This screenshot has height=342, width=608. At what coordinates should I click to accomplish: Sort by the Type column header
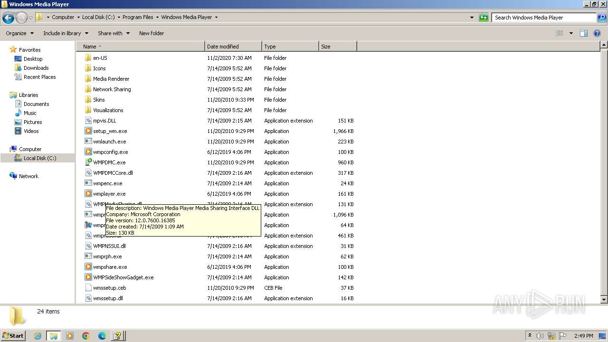click(290, 47)
